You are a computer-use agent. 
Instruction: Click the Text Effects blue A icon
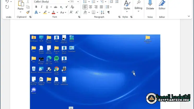(x=36, y=12)
